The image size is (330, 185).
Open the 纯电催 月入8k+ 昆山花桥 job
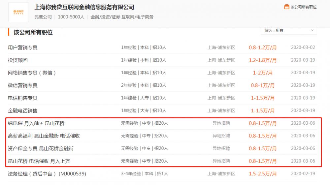pos(36,123)
